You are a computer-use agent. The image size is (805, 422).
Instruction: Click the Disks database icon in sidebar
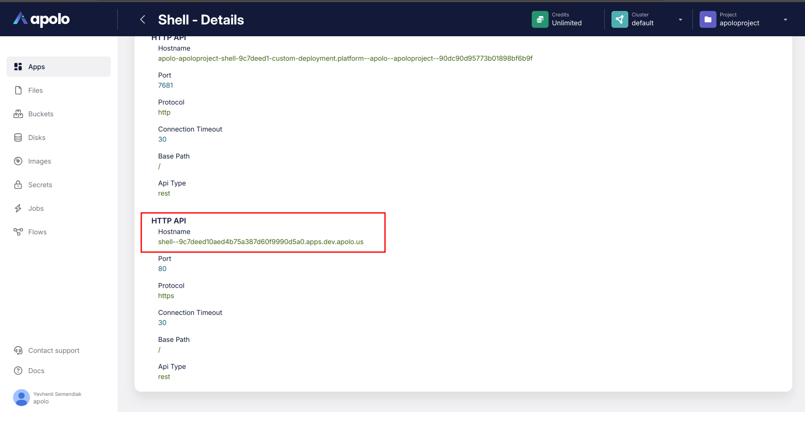pos(18,137)
